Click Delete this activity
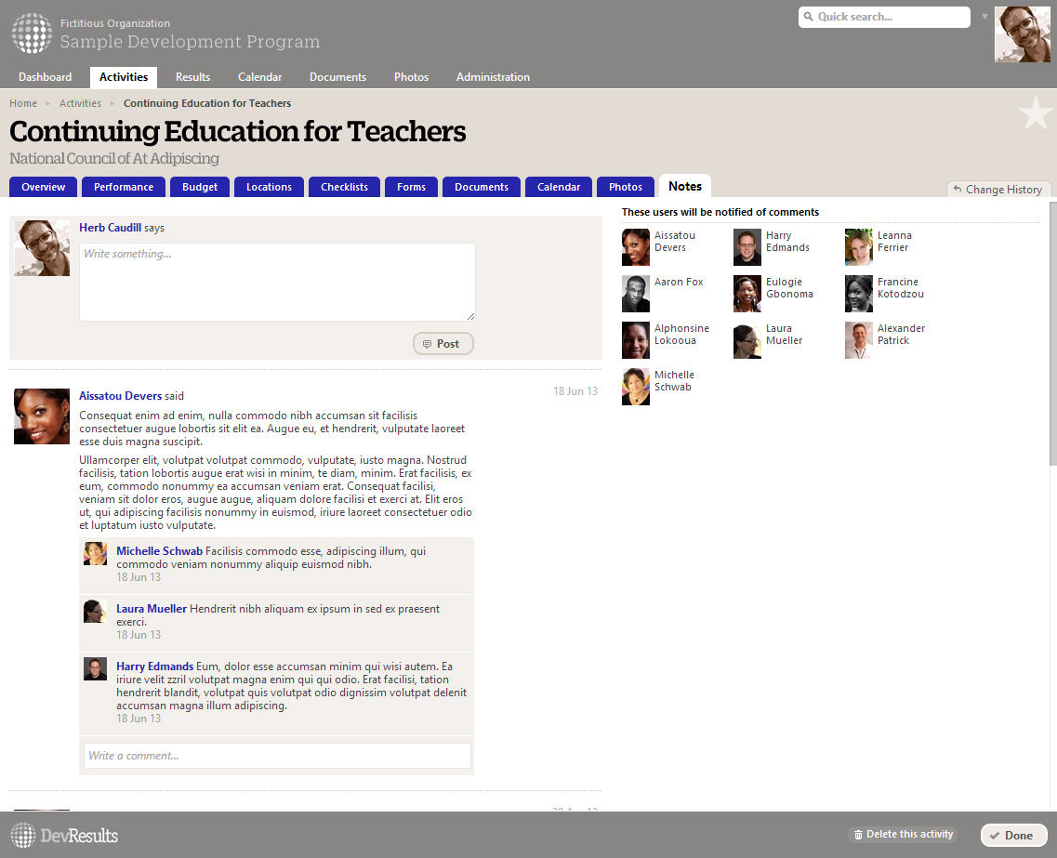Screen dimensions: 1057x858 coord(903,835)
